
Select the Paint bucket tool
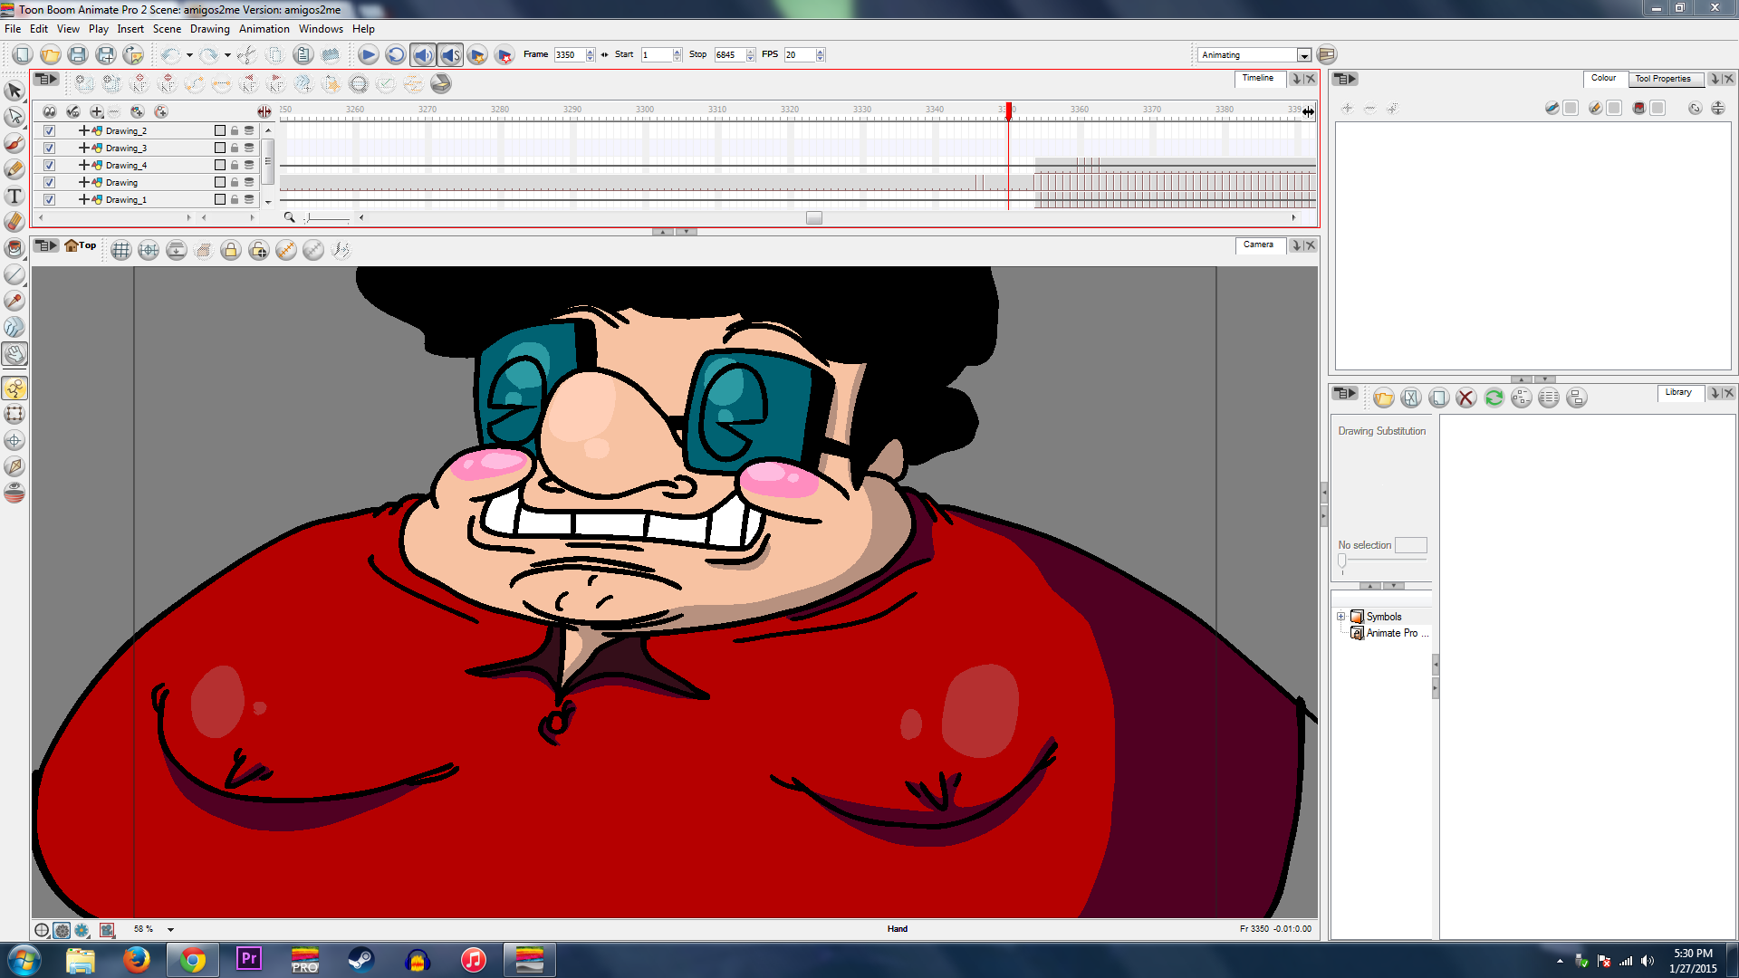point(14,248)
